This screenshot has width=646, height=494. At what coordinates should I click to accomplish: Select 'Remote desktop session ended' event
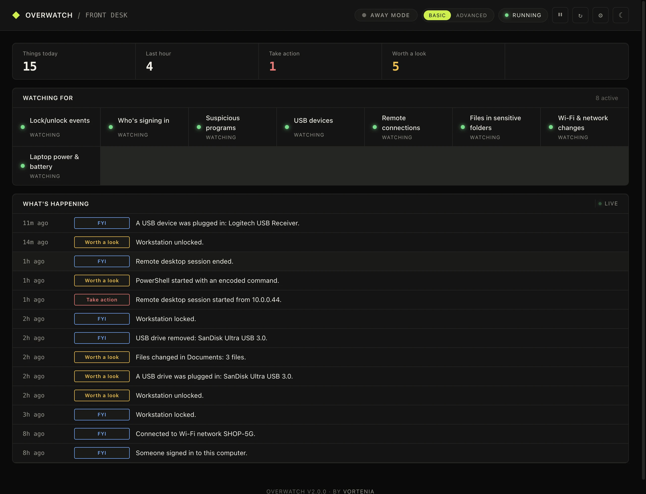pos(320,261)
